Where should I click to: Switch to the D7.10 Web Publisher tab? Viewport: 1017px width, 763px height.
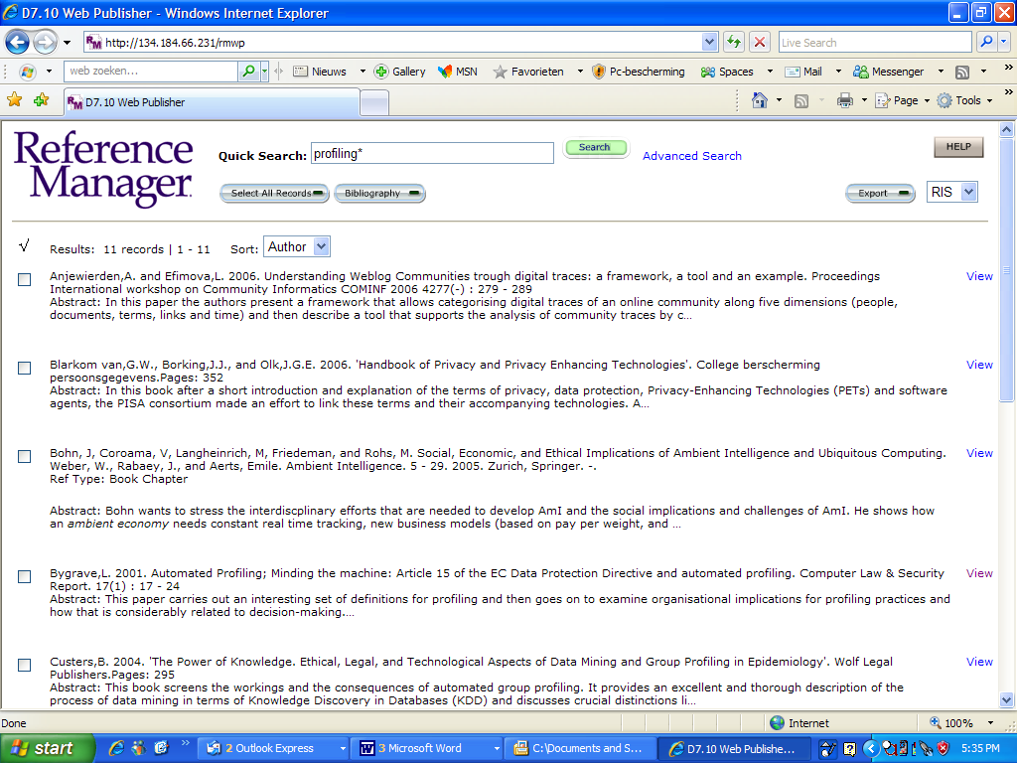click(211, 102)
